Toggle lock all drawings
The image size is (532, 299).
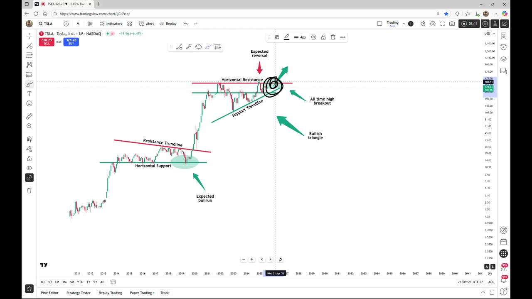(x=29, y=159)
